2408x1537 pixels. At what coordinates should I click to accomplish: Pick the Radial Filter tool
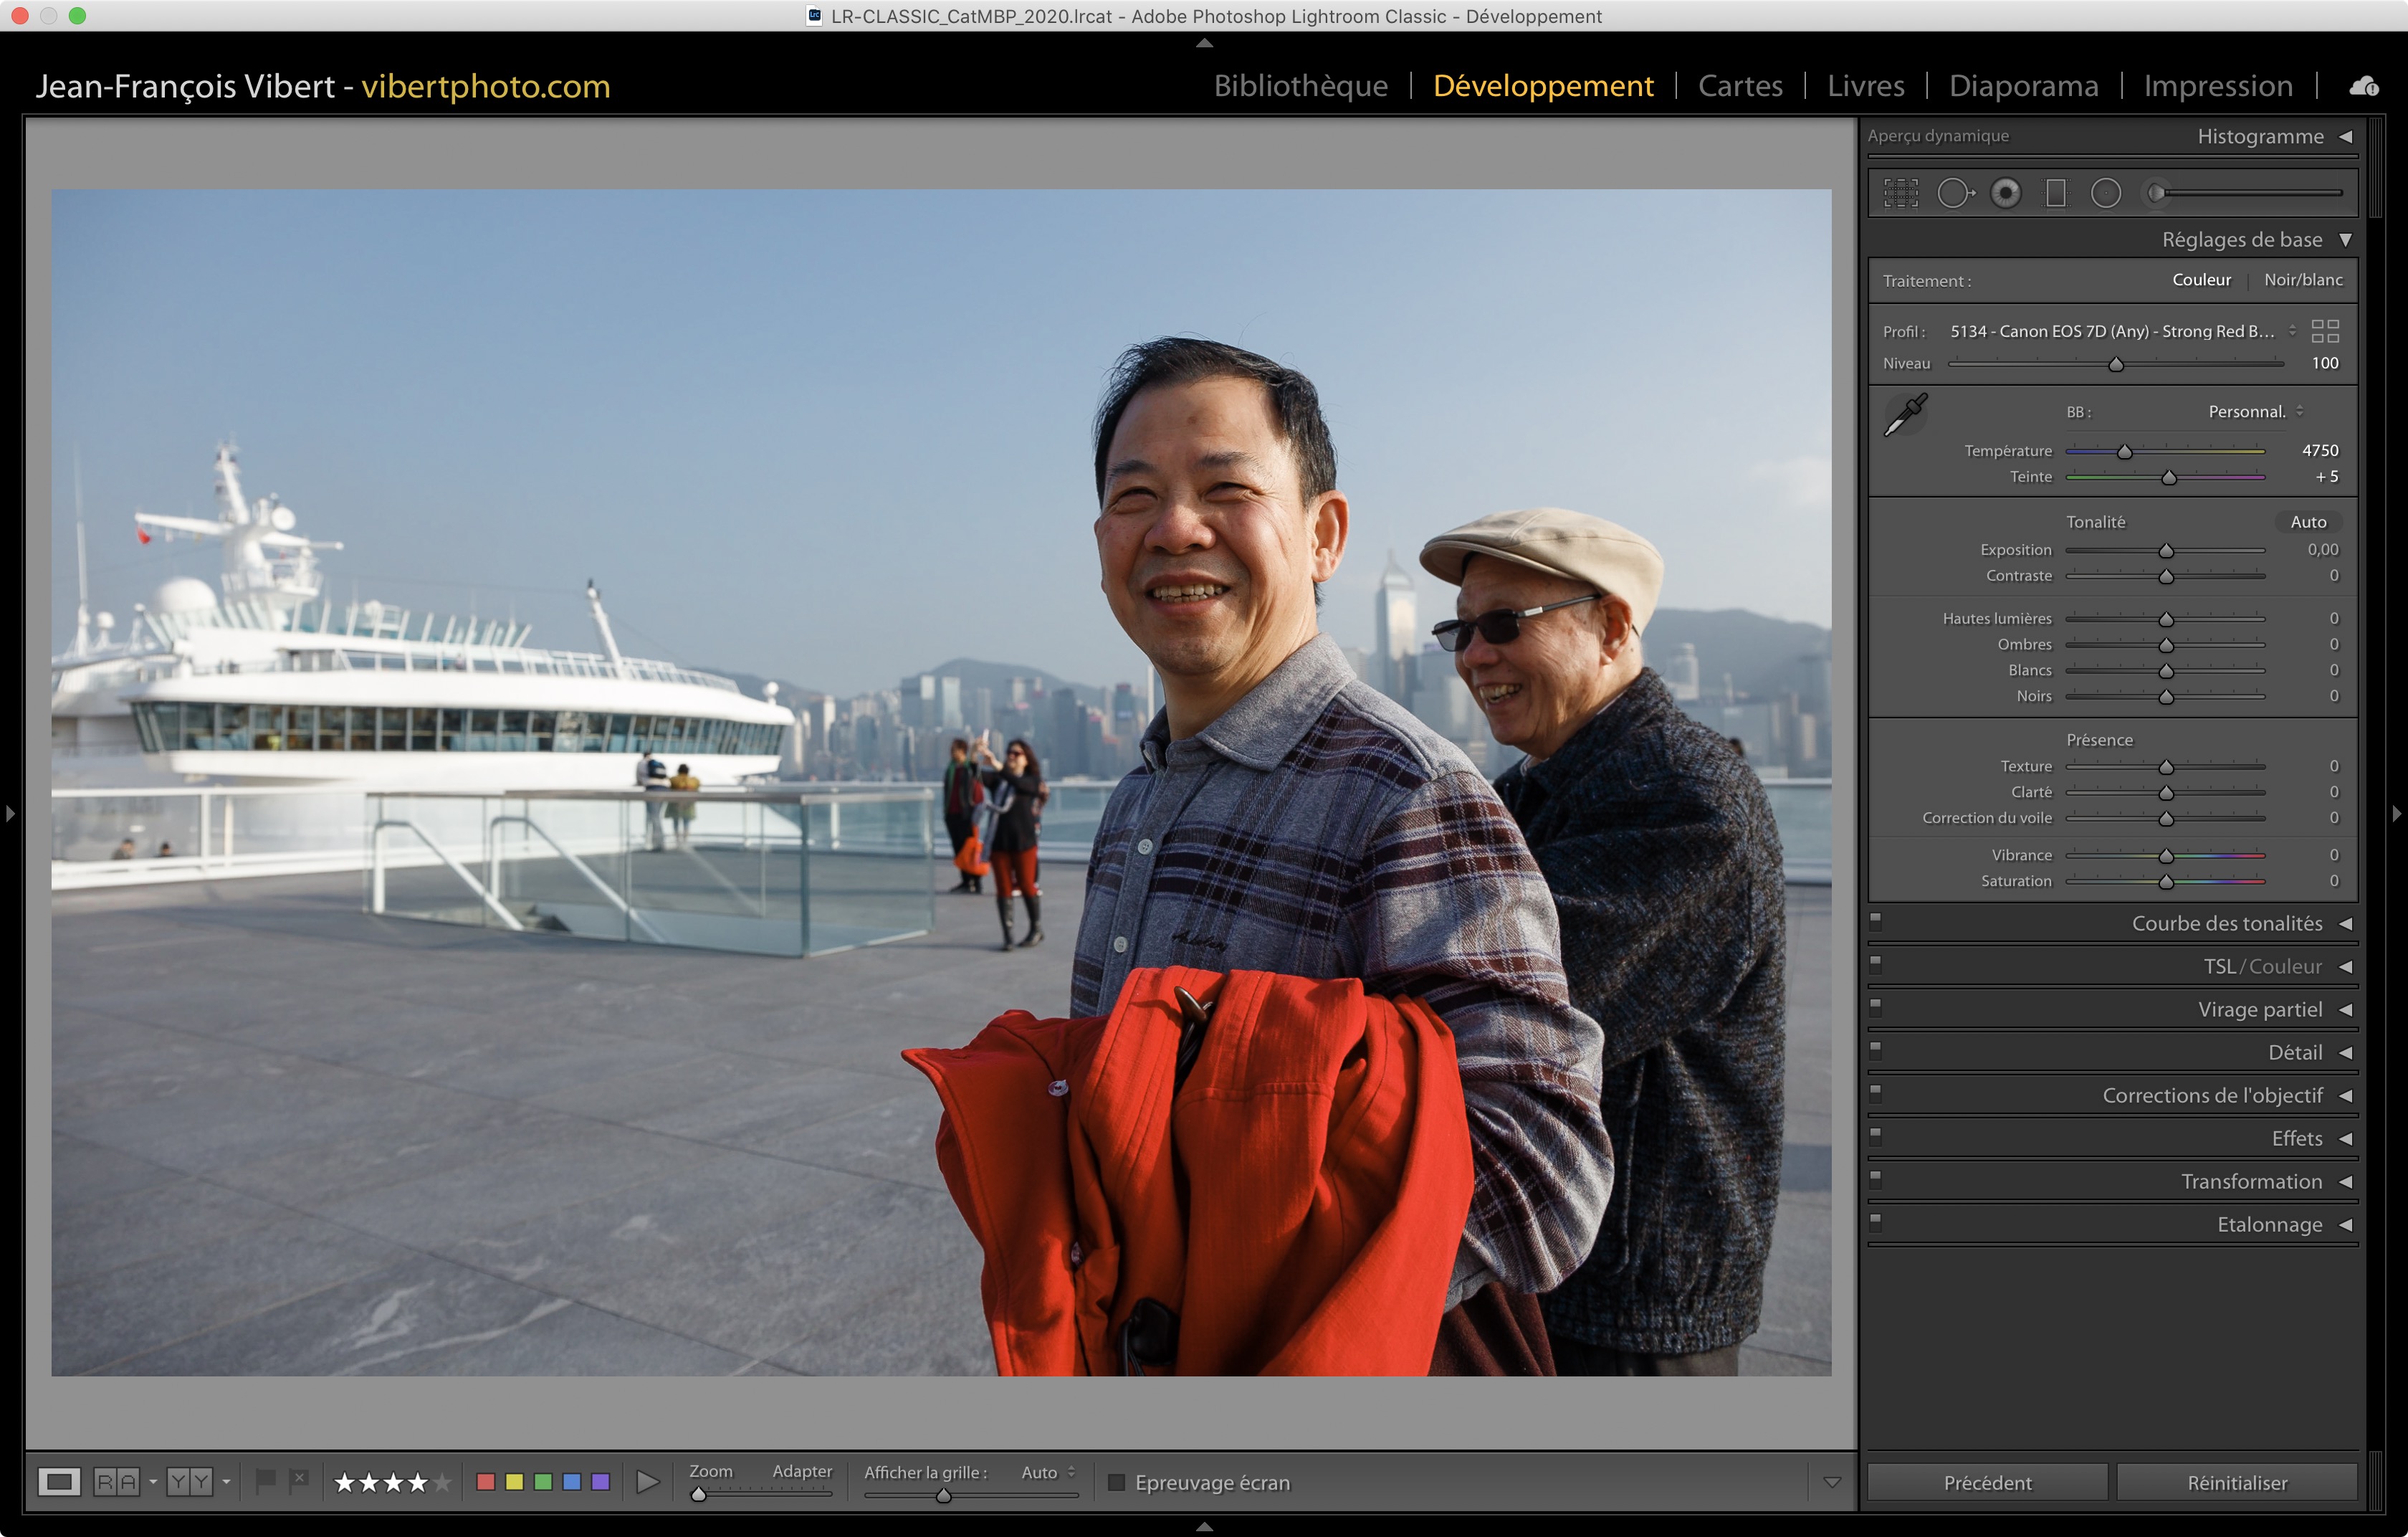point(2106,193)
